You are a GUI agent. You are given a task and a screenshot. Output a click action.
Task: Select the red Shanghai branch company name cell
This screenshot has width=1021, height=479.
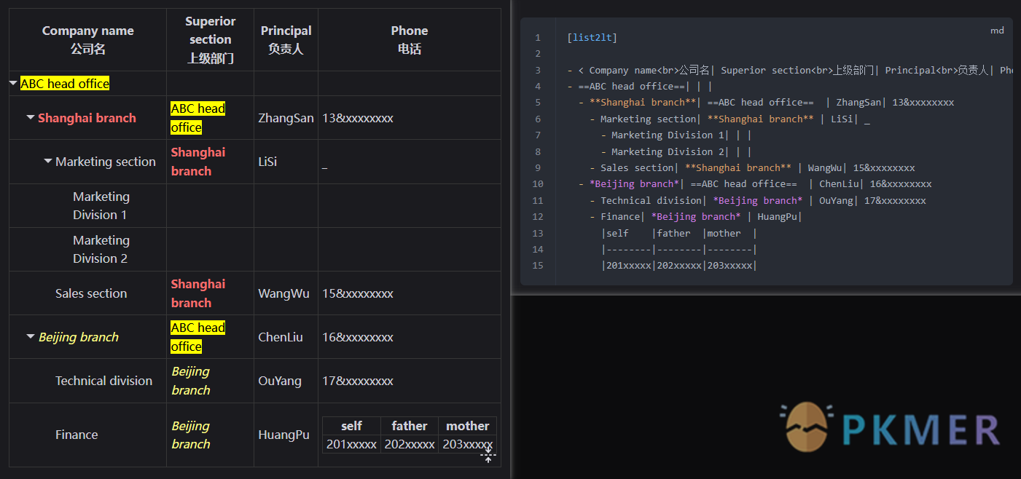click(87, 118)
